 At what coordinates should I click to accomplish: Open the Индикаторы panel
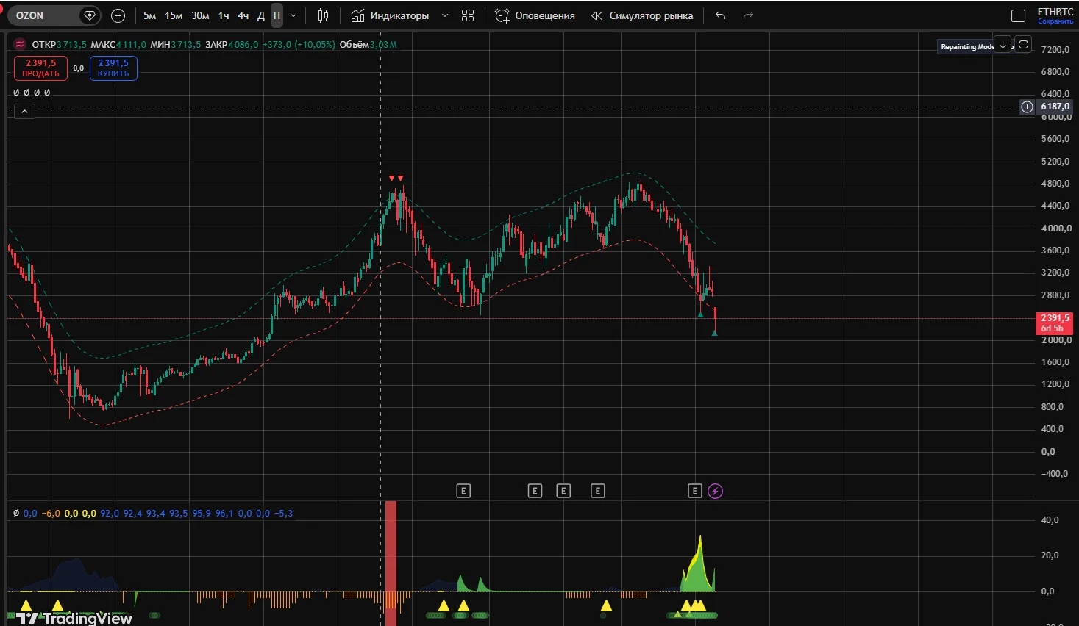point(390,15)
